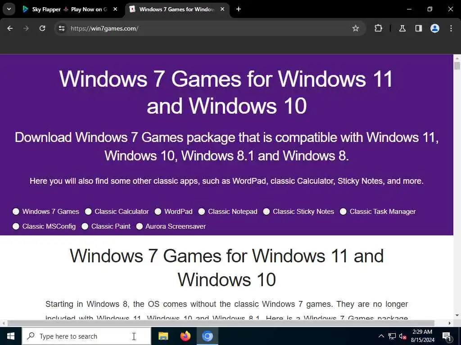Open the Chrome profile avatar
Image resolution: width=461 pixels, height=345 pixels.
pyautogui.click(x=435, y=28)
